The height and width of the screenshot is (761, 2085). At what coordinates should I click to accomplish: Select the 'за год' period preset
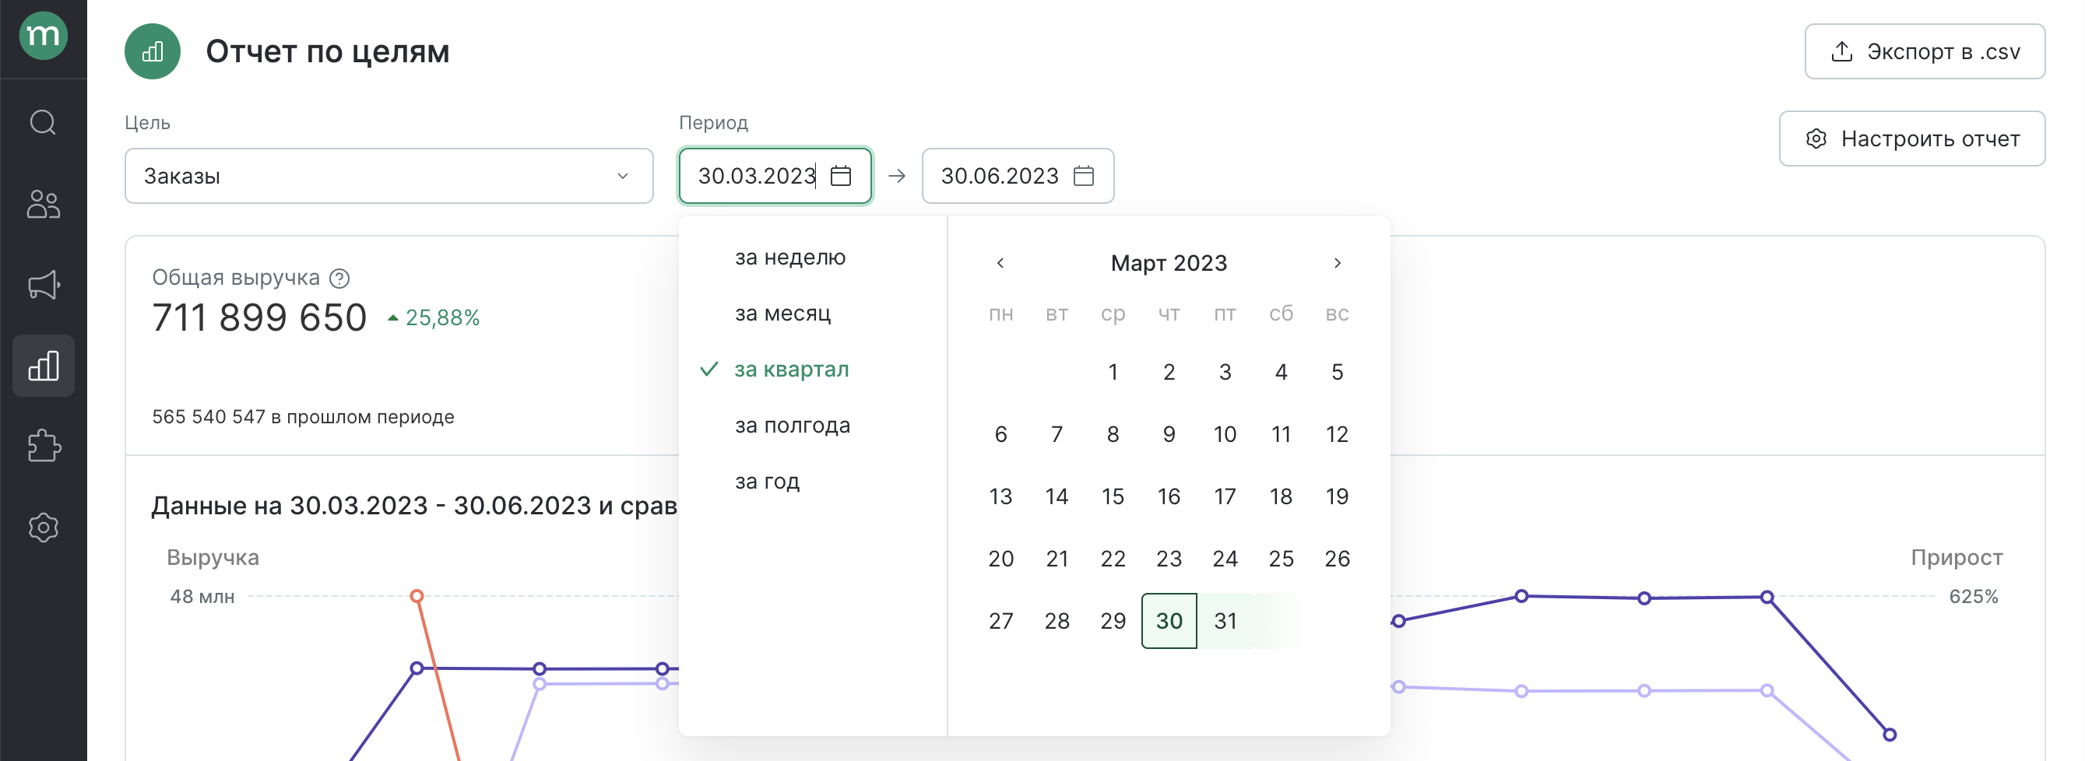768,481
